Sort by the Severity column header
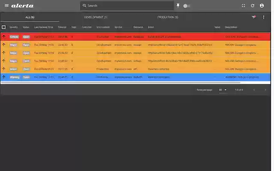 pyautogui.click(x=13, y=27)
